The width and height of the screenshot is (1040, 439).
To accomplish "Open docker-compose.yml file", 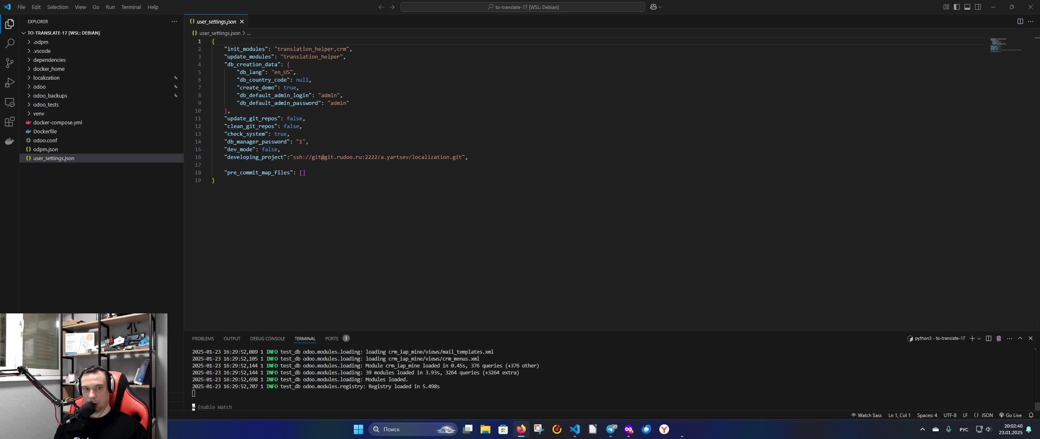I will (57, 122).
